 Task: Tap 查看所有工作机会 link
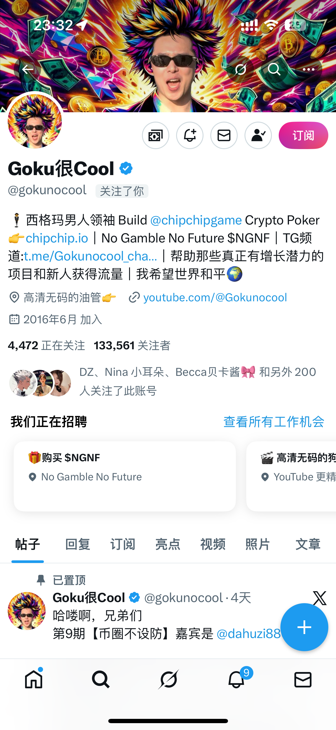tap(274, 422)
